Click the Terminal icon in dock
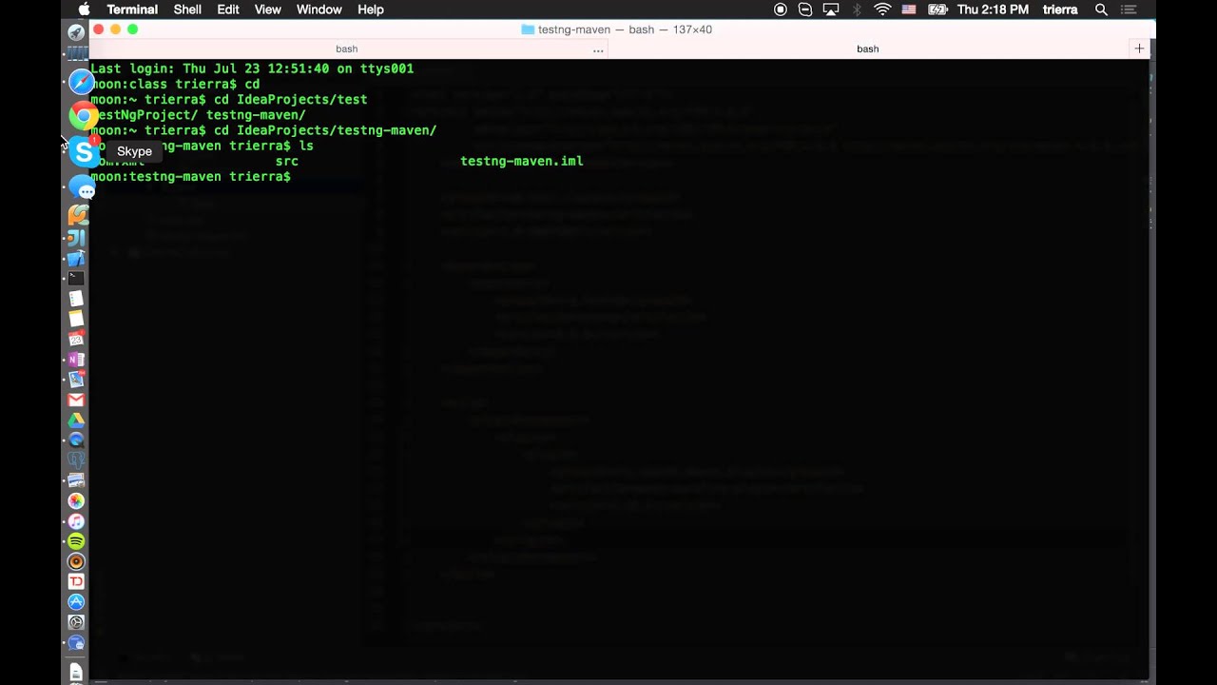 click(x=76, y=279)
